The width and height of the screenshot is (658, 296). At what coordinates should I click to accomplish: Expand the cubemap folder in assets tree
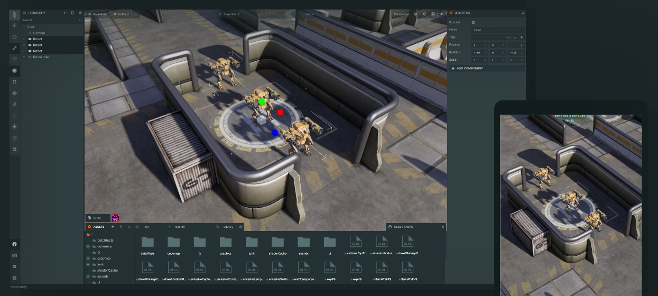88,246
